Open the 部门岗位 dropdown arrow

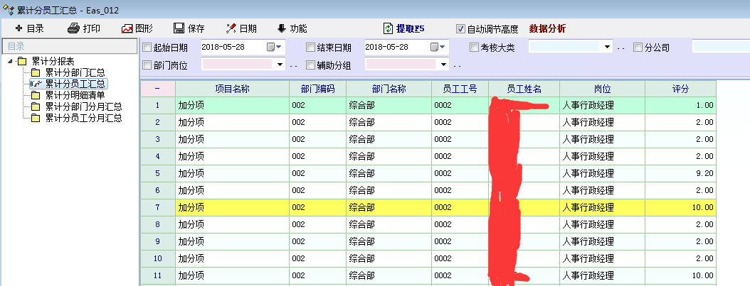281,65
